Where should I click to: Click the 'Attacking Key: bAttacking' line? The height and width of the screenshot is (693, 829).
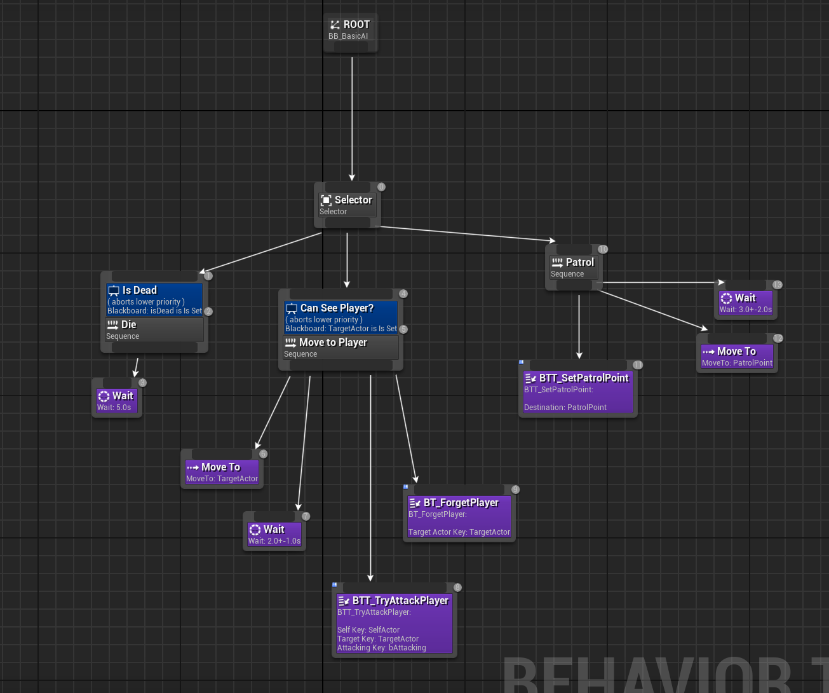(x=382, y=648)
